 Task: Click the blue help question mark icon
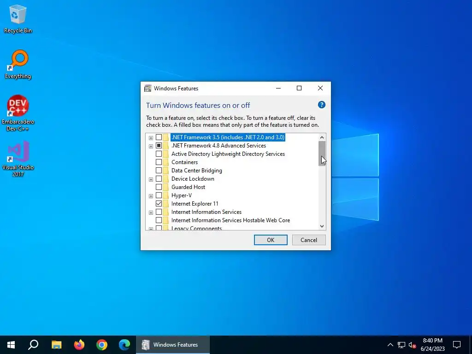[x=321, y=105]
